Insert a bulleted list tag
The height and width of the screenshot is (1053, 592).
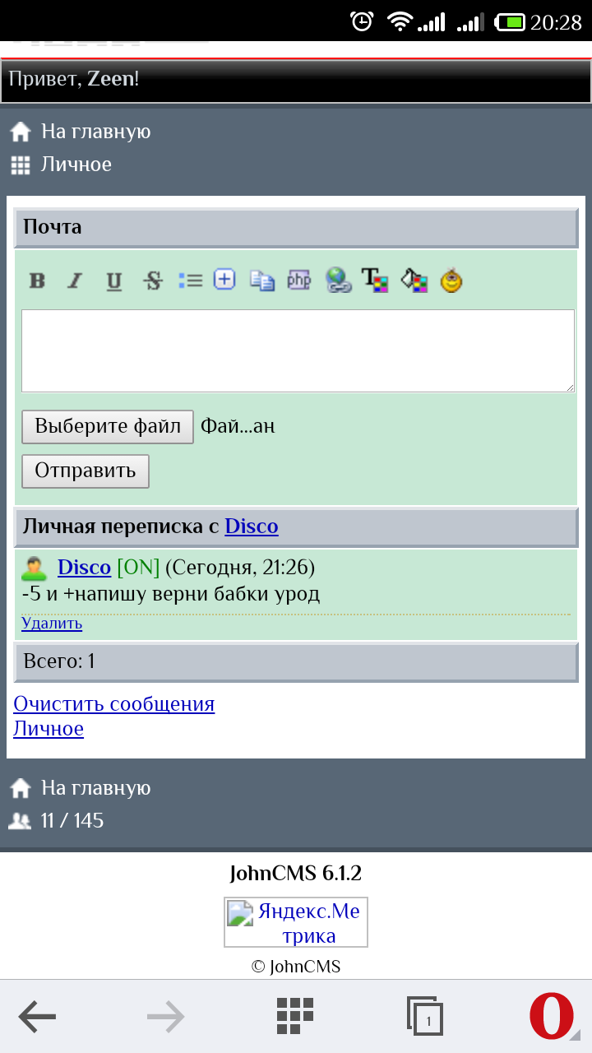click(190, 281)
